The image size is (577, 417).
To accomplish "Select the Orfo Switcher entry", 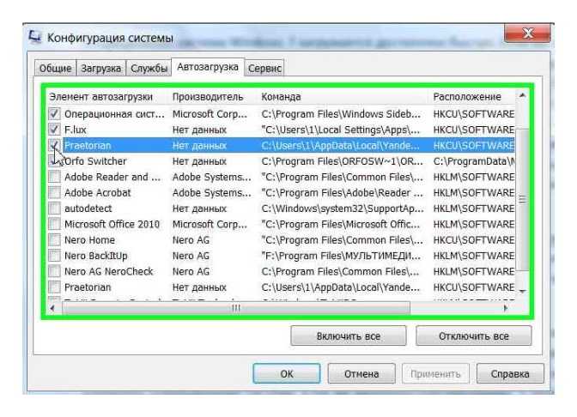I will click(x=95, y=161).
